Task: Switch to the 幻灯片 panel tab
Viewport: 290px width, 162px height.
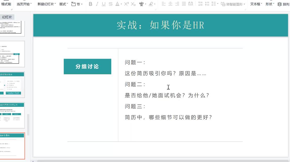Action: click(x=7, y=17)
